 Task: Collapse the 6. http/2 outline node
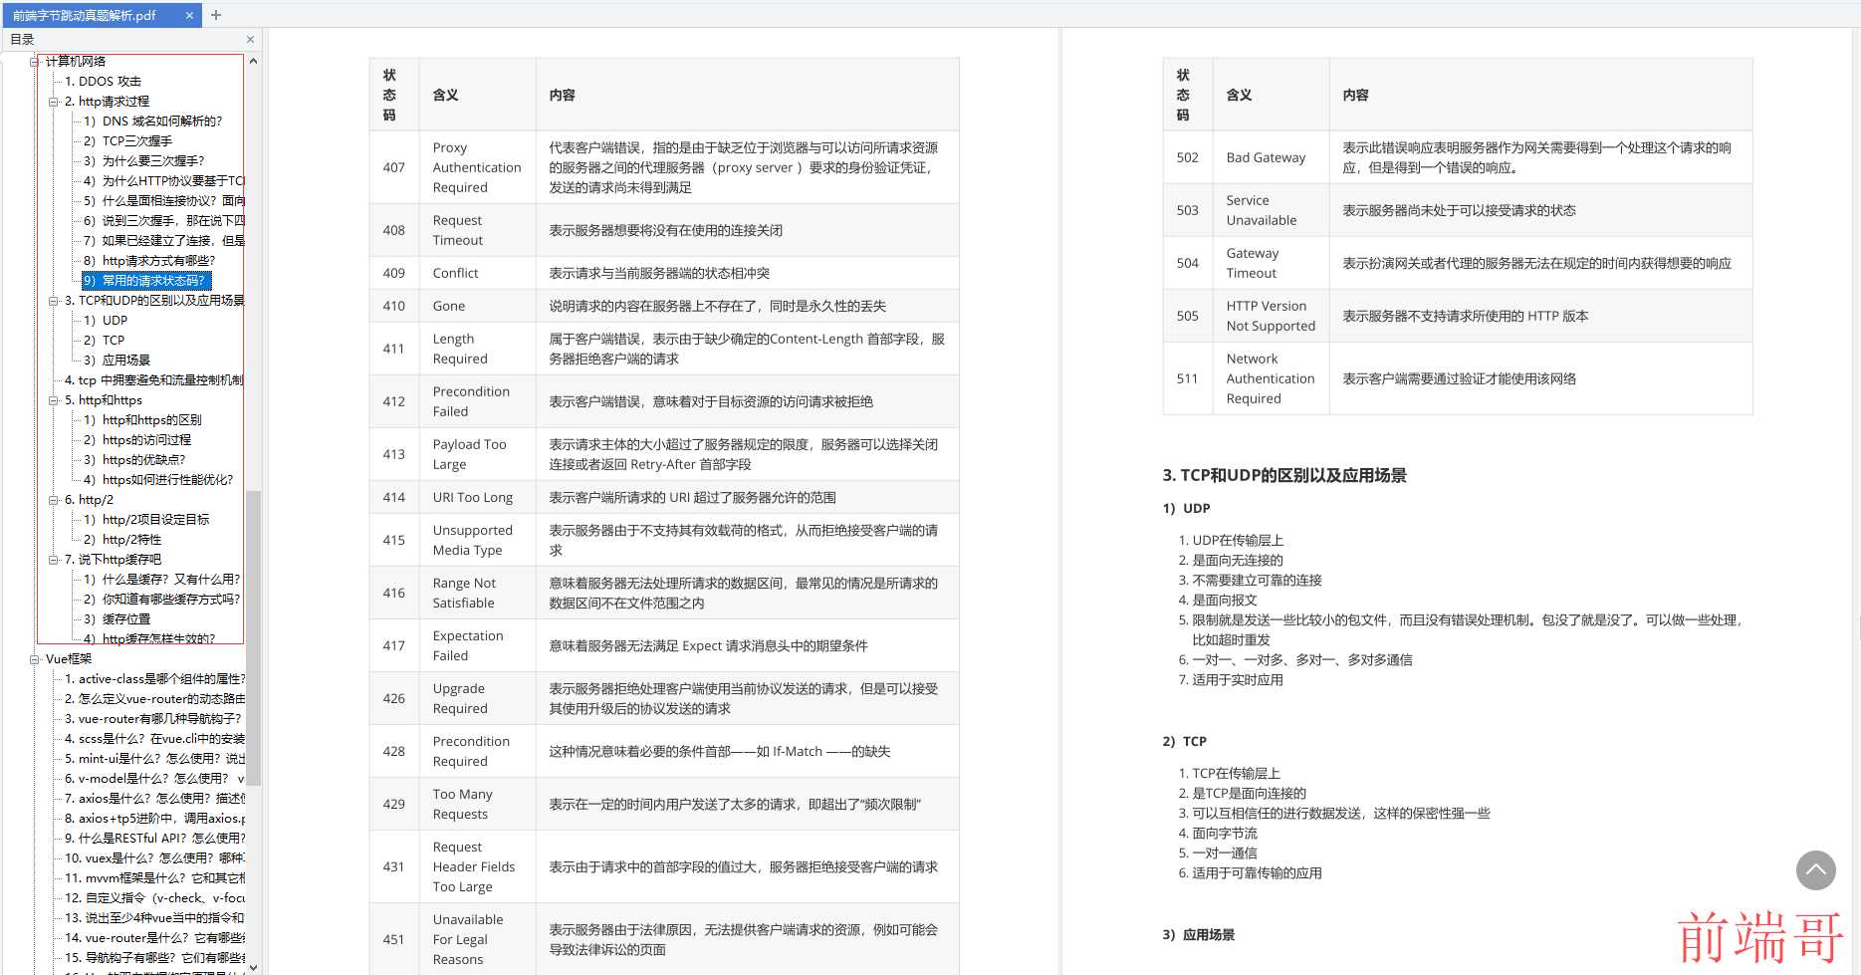pos(55,500)
